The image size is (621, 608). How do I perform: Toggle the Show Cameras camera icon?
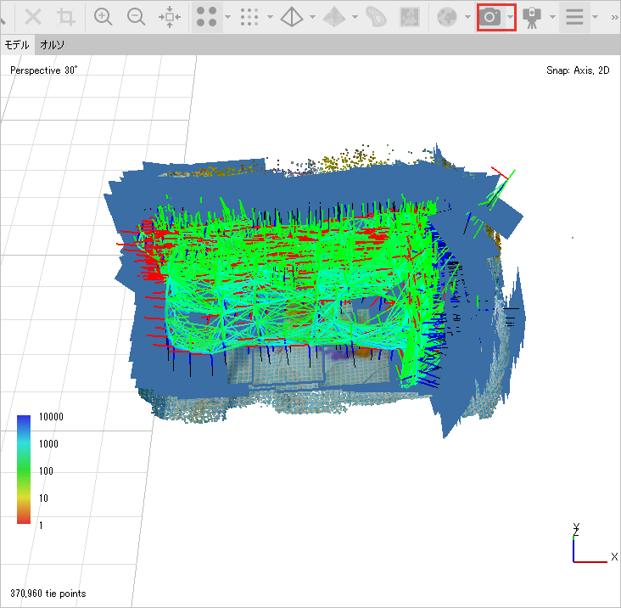[x=490, y=17]
